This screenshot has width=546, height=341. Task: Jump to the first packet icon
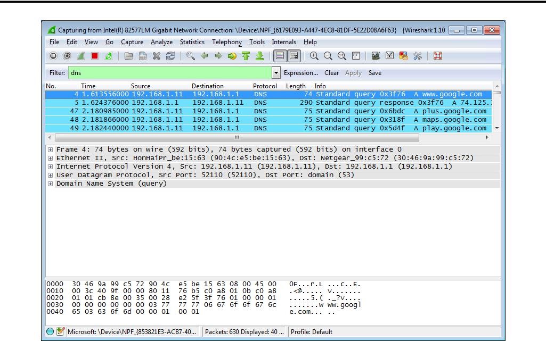point(246,56)
